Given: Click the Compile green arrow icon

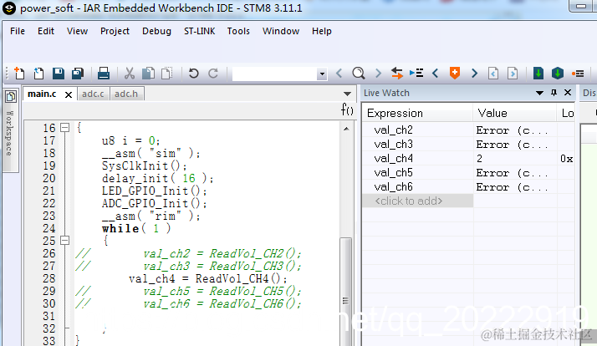Looking at the screenshot, I should [x=538, y=73].
